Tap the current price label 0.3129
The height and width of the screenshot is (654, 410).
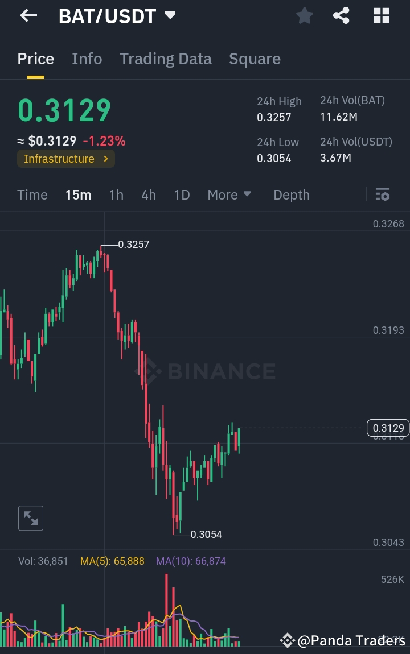click(x=388, y=428)
